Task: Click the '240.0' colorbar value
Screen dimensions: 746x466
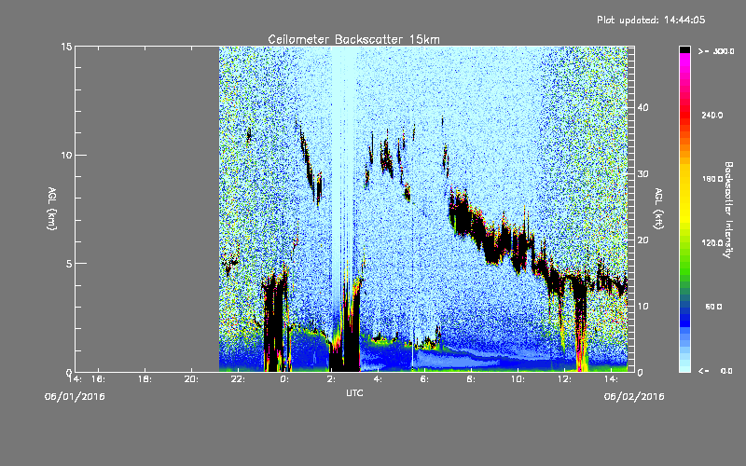Action: [711, 116]
